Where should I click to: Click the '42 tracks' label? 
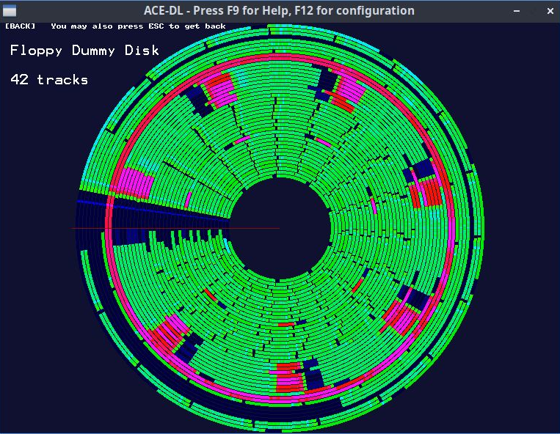(x=49, y=79)
